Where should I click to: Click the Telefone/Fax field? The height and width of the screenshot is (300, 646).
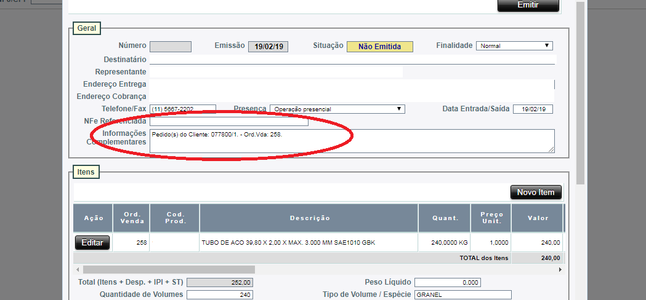[x=183, y=109]
